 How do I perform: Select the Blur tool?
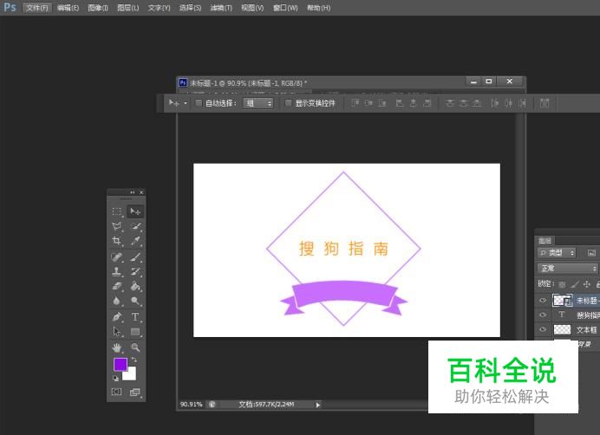point(117,301)
